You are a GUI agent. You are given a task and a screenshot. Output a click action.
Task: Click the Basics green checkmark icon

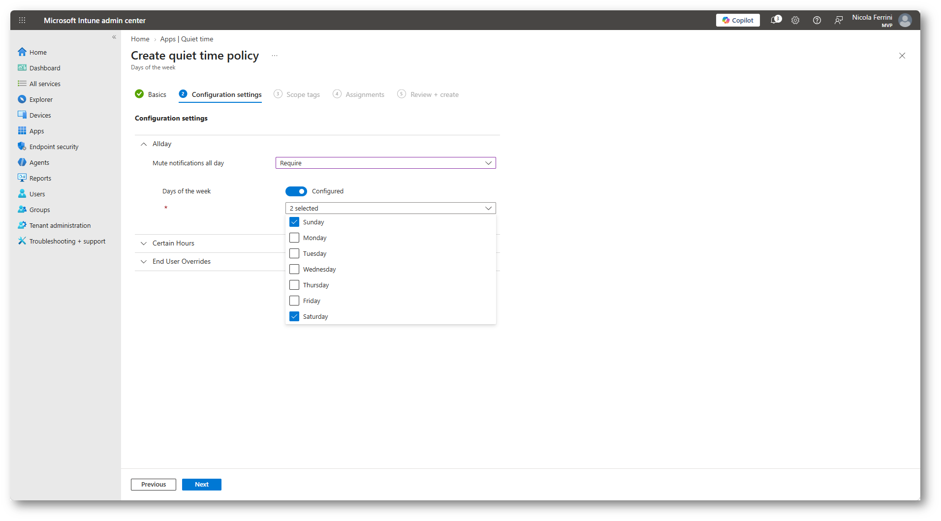click(x=139, y=94)
